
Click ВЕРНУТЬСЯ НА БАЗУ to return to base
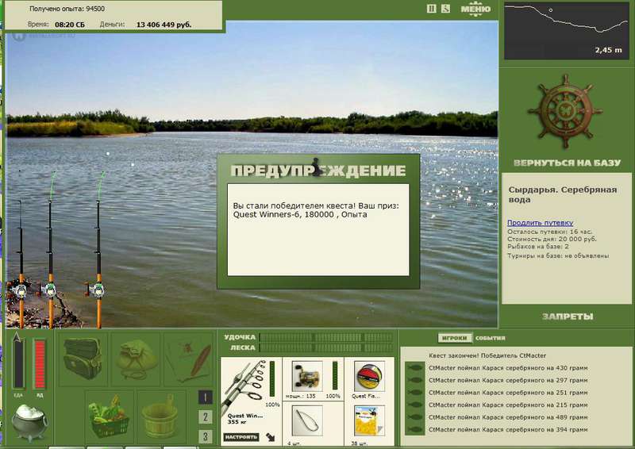pos(567,163)
